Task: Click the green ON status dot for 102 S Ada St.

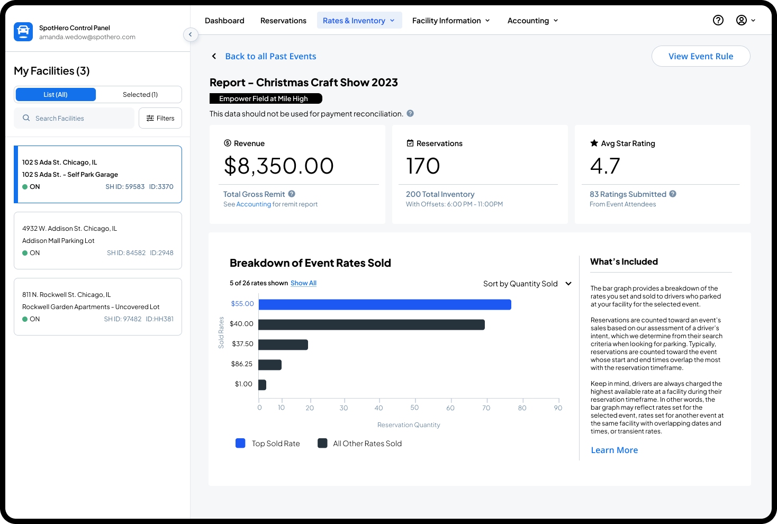Action: coord(25,187)
